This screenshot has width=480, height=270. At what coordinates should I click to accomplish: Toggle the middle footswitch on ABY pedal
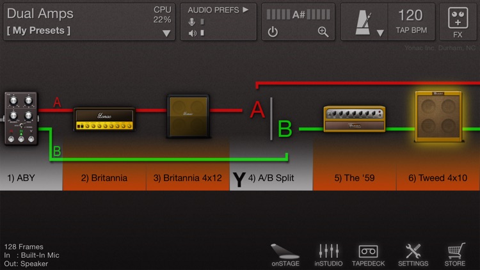pyautogui.click(x=21, y=139)
